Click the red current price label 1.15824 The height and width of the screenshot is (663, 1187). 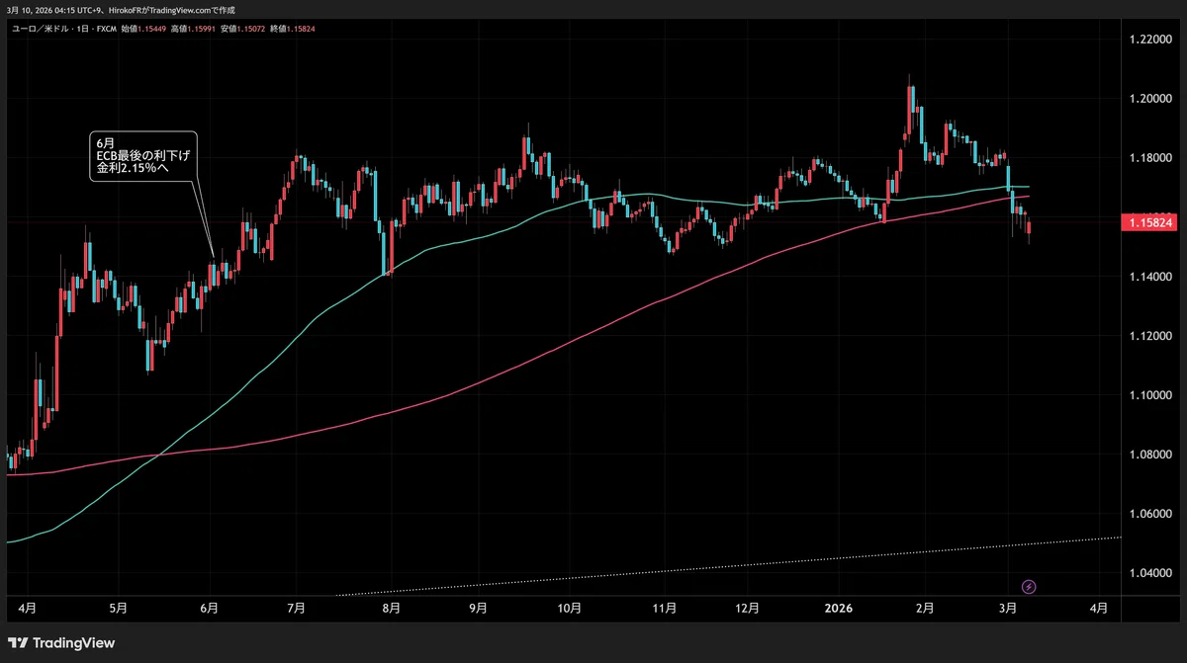1150,224
